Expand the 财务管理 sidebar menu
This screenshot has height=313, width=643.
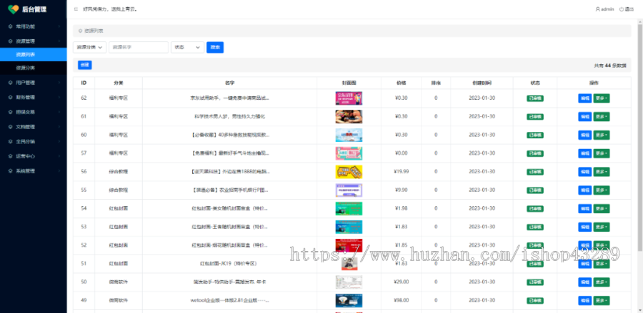(x=33, y=98)
